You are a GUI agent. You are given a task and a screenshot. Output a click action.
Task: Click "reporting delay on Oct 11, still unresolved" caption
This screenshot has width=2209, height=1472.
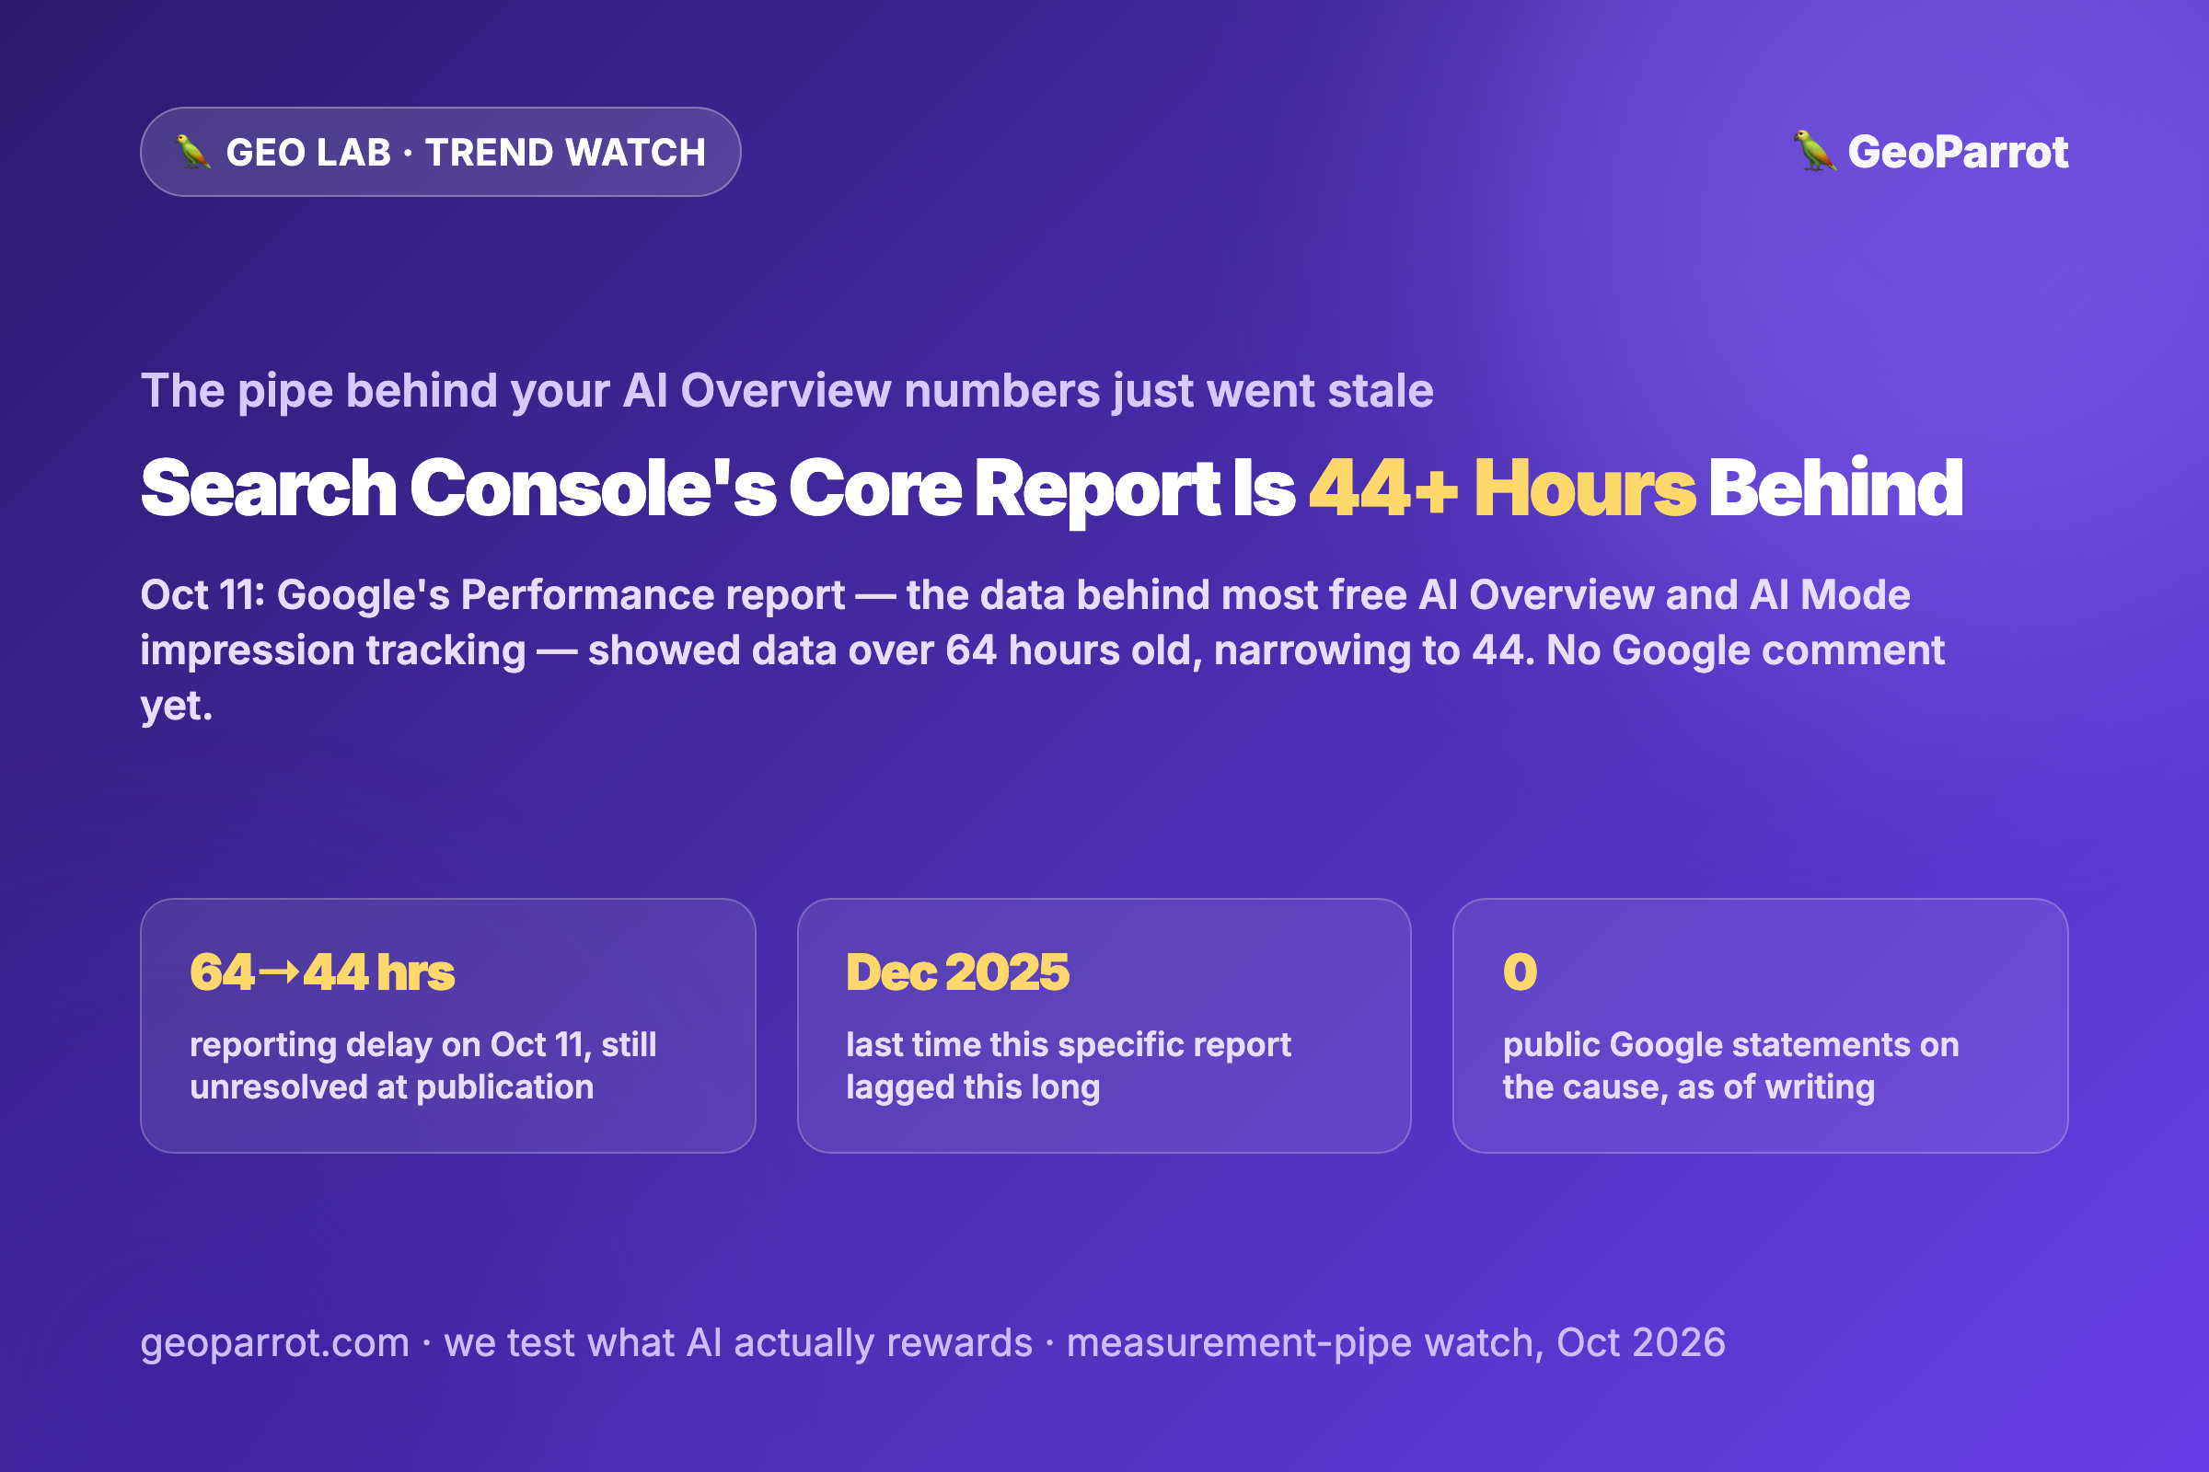coord(422,1066)
